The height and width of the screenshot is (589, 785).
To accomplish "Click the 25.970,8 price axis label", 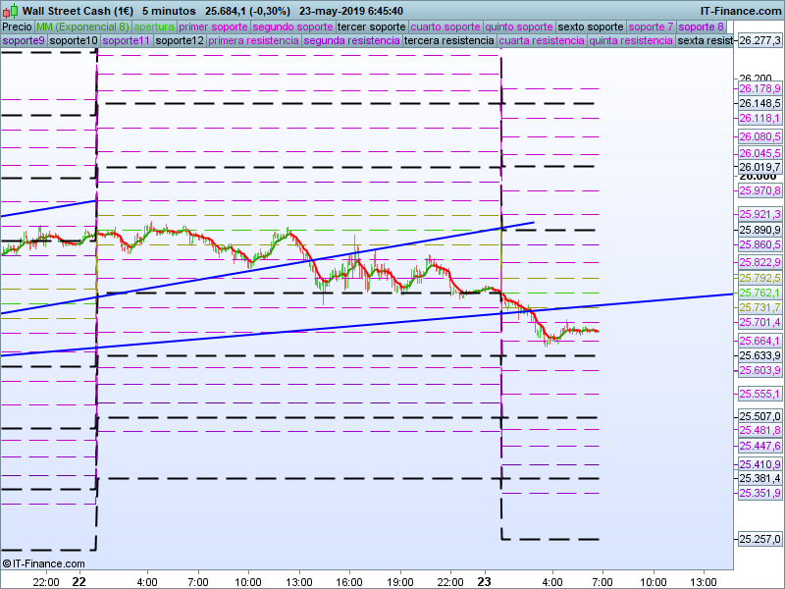I will pos(759,190).
